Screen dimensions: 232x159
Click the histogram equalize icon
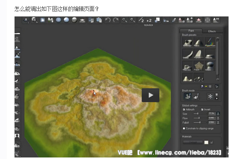[166, 20]
